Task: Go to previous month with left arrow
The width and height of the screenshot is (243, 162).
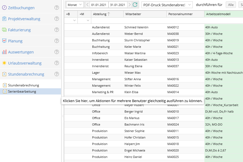Action: (x=87, y=5)
